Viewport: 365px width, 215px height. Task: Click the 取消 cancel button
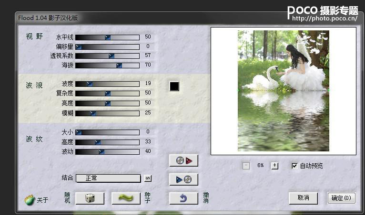(x=303, y=198)
